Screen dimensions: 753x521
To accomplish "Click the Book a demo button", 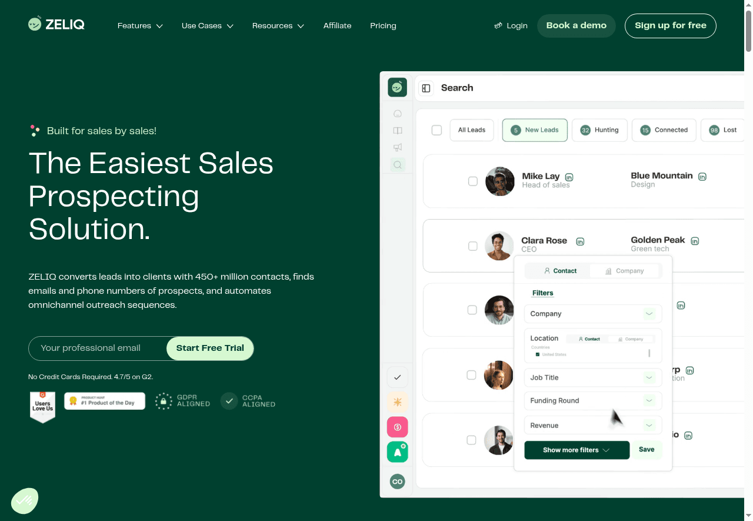I will tap(576, 26).
